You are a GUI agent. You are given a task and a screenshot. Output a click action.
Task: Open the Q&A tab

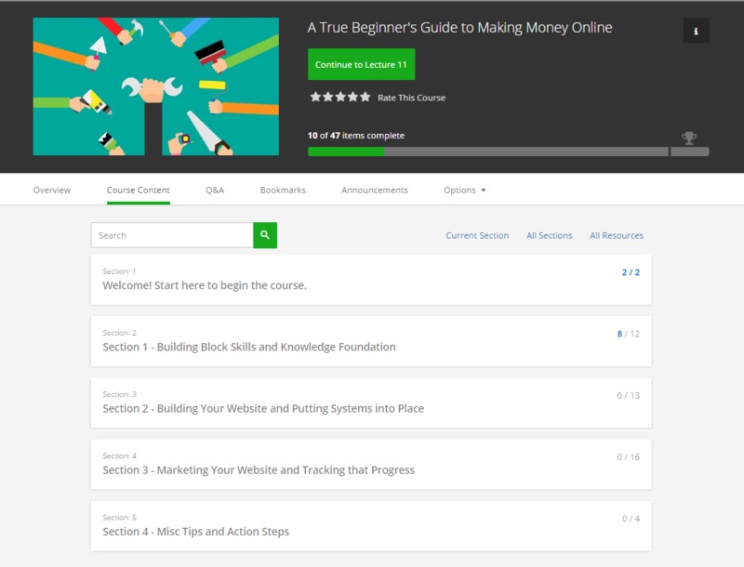(215, 191)
